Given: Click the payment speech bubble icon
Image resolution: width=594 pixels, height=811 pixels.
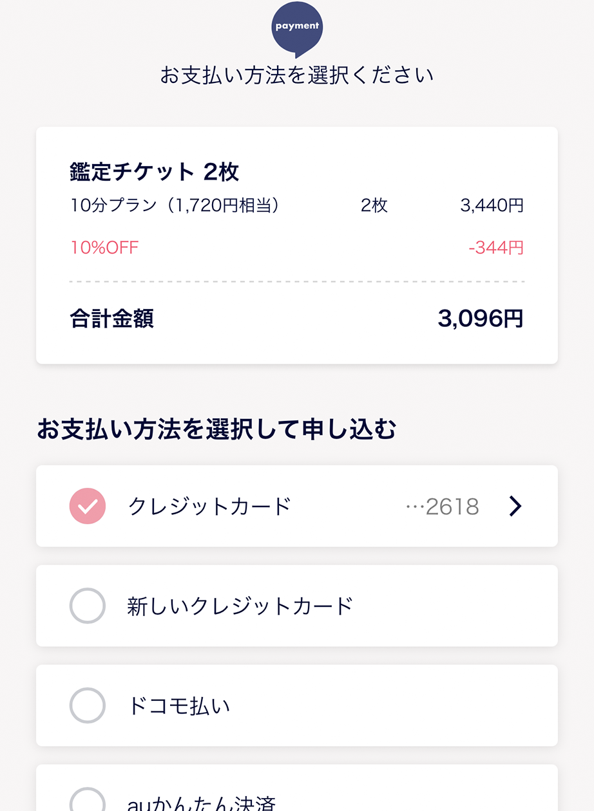Looking at the screenshot, I should pyautogui.click(x=297, y=28).
